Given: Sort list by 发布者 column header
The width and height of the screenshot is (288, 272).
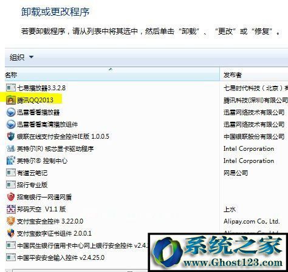Looking at the screenshot, I should 254,75.
